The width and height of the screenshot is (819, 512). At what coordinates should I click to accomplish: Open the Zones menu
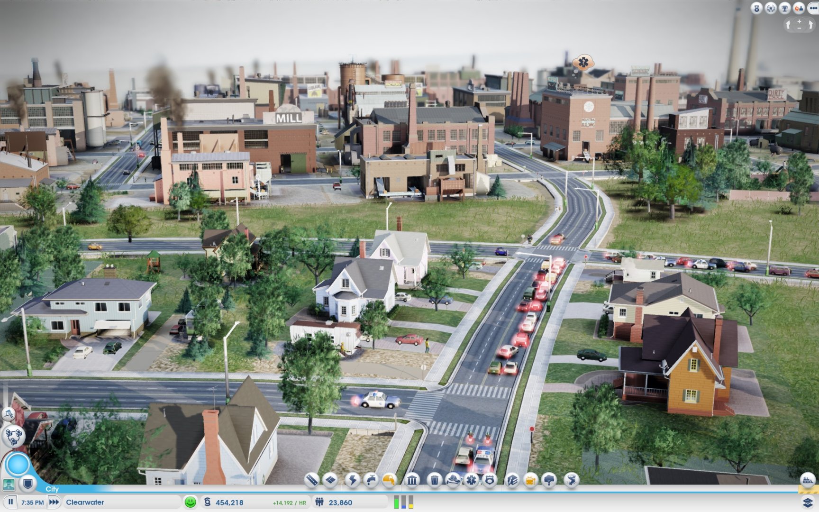[330, 480]
